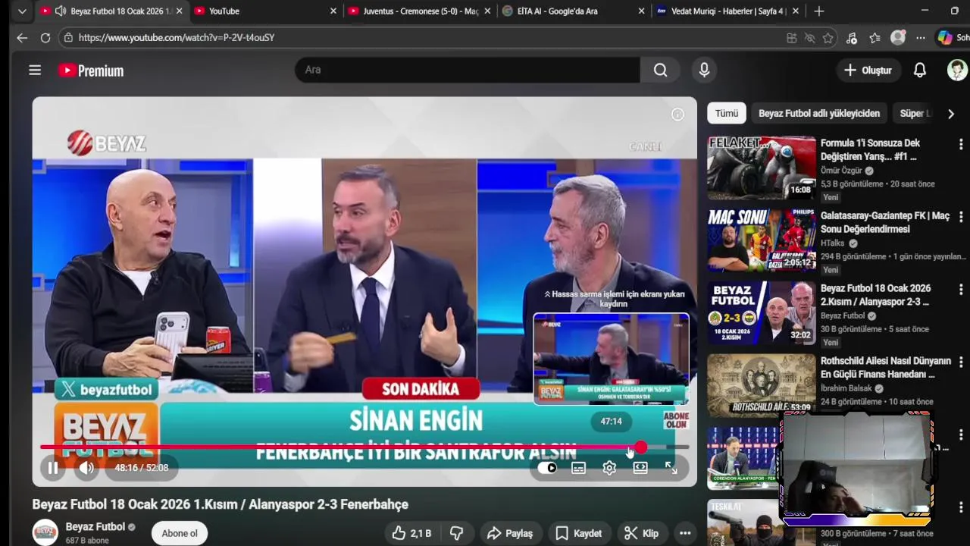
Task: Save the video with the Kaydet button
Action: 579,534
